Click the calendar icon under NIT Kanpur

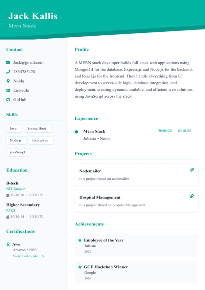pos(8,195)
